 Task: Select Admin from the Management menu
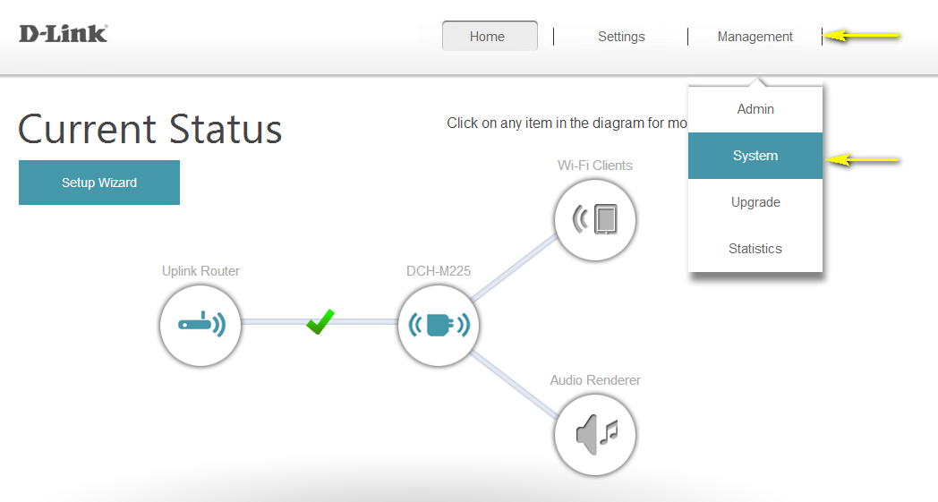pyautogui.click(x=755, y=109)
